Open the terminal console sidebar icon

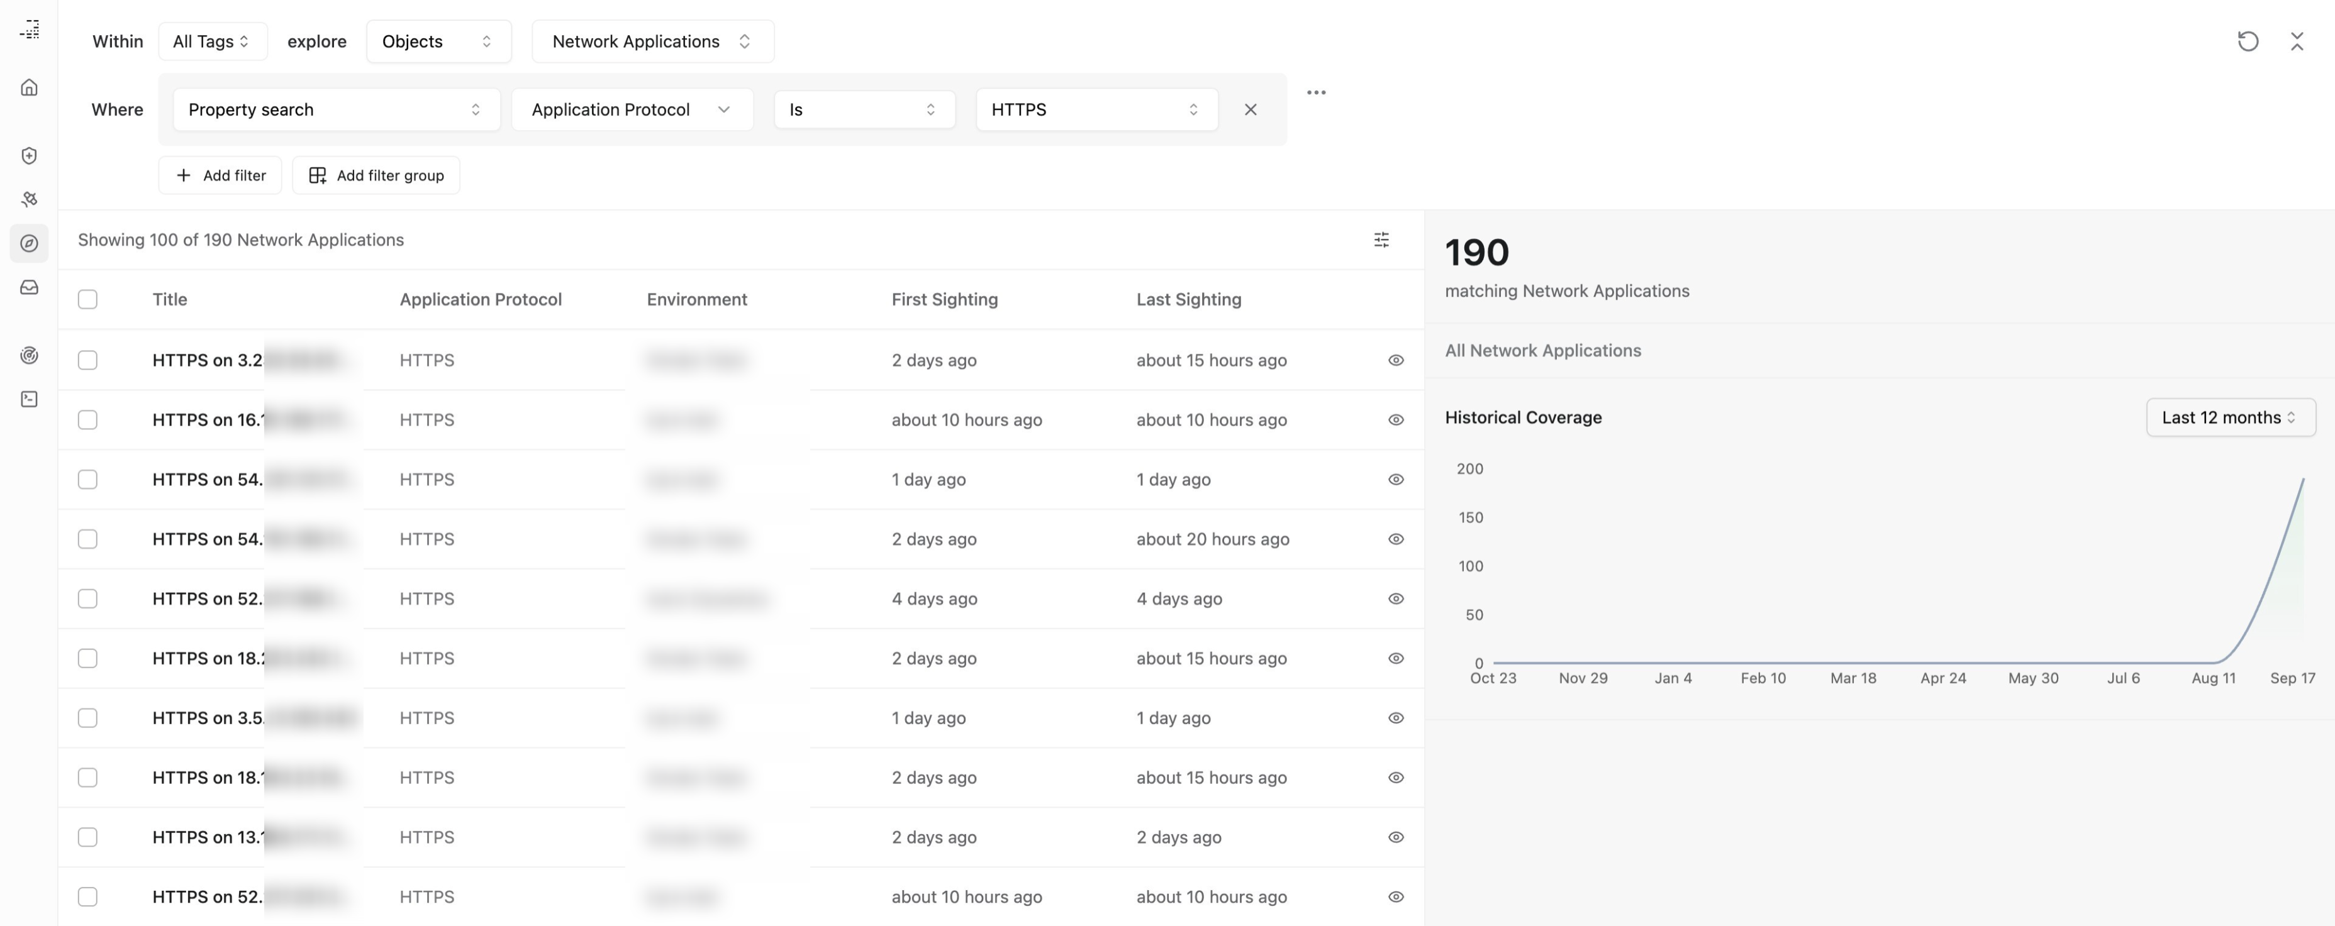[29, 400]
